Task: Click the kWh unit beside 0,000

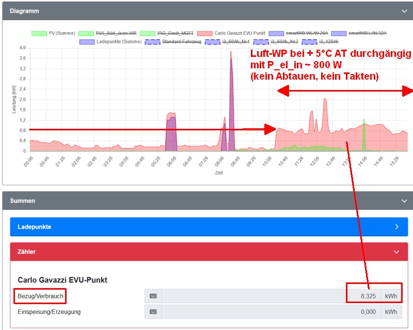Action: pos(391,312)
